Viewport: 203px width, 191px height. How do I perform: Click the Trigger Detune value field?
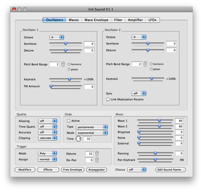[x=89, y=154]
